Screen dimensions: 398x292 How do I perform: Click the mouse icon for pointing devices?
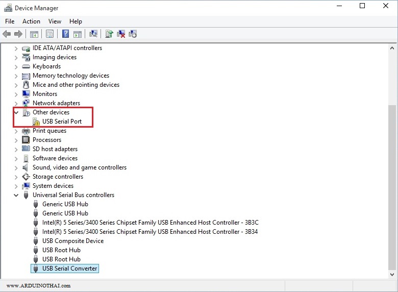[26, 85]
